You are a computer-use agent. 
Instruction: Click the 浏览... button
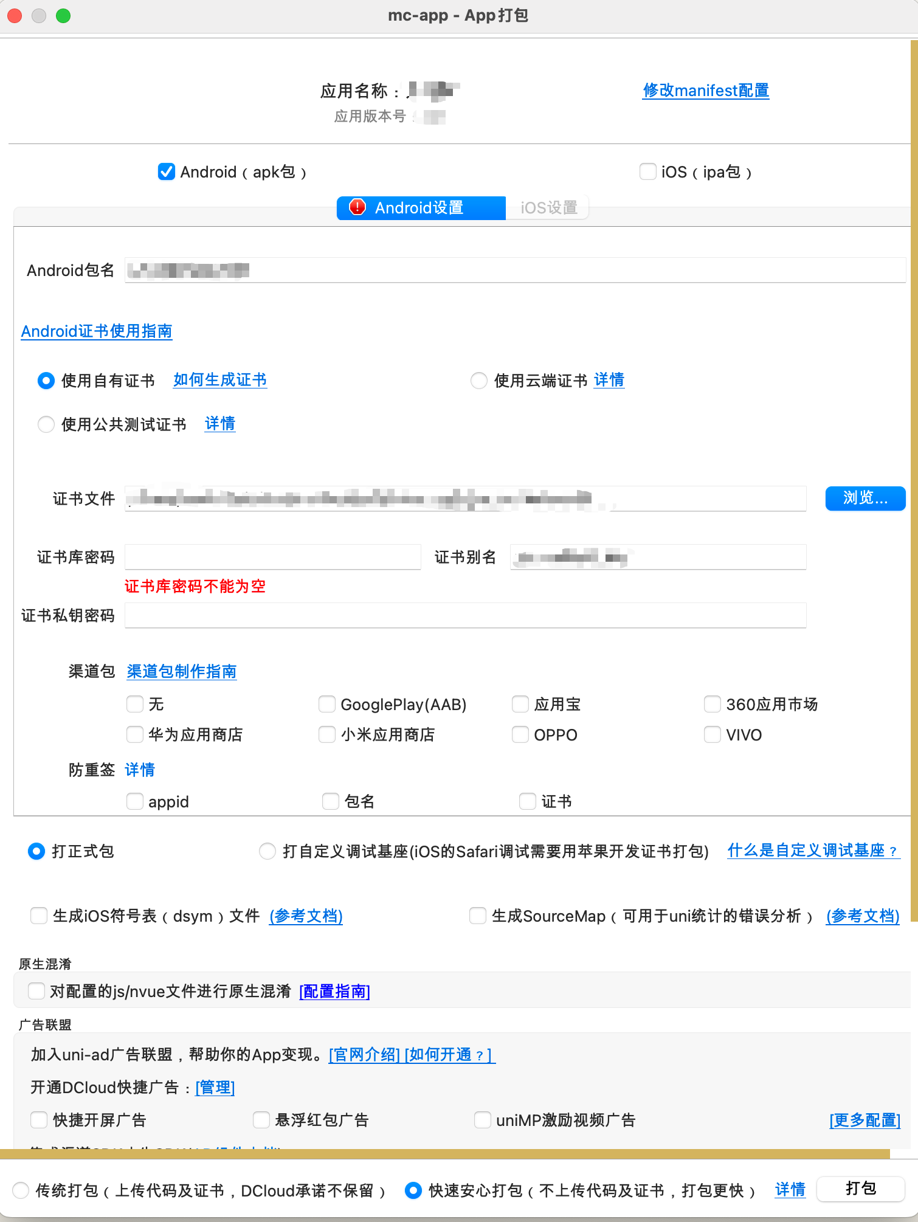coord(865,499)
